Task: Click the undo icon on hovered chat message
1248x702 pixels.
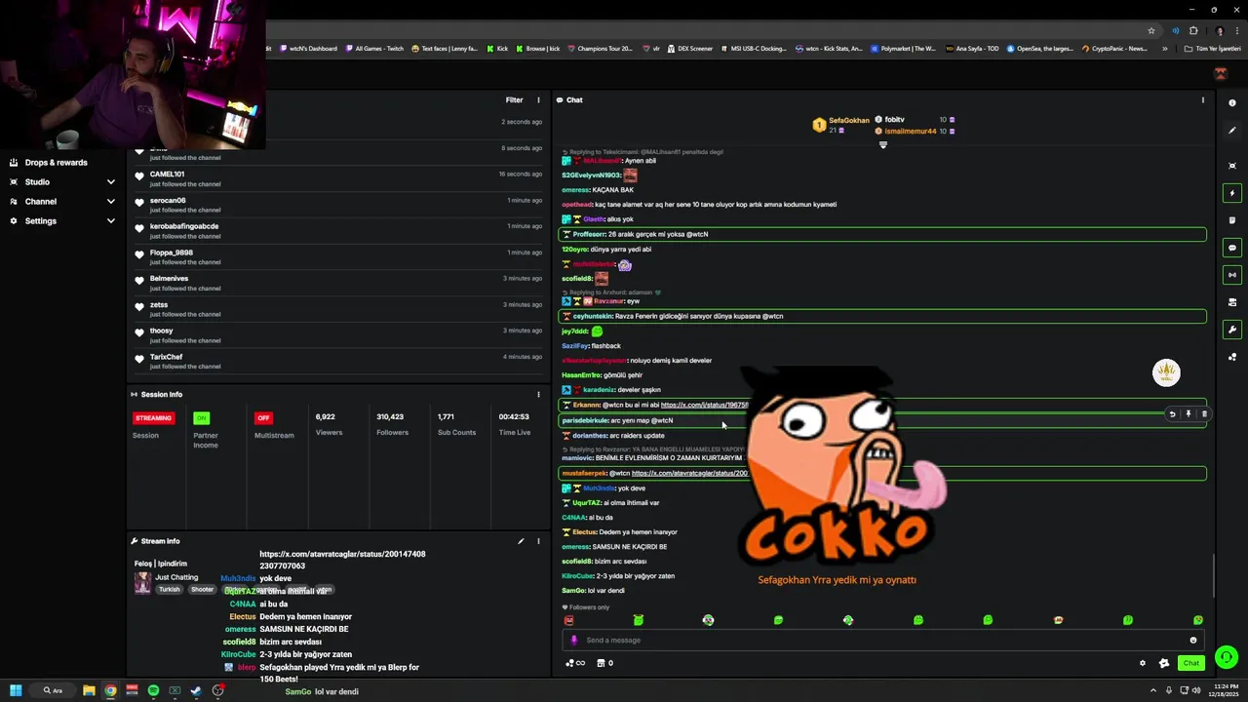Action: [x=1172, y=414]
